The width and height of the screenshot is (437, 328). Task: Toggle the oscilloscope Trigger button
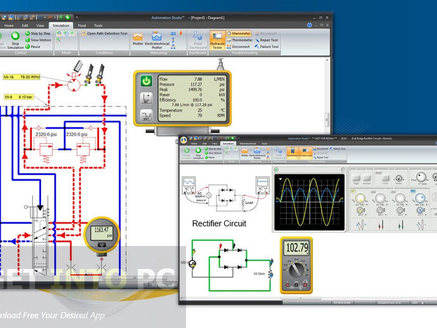pos(356,178)
